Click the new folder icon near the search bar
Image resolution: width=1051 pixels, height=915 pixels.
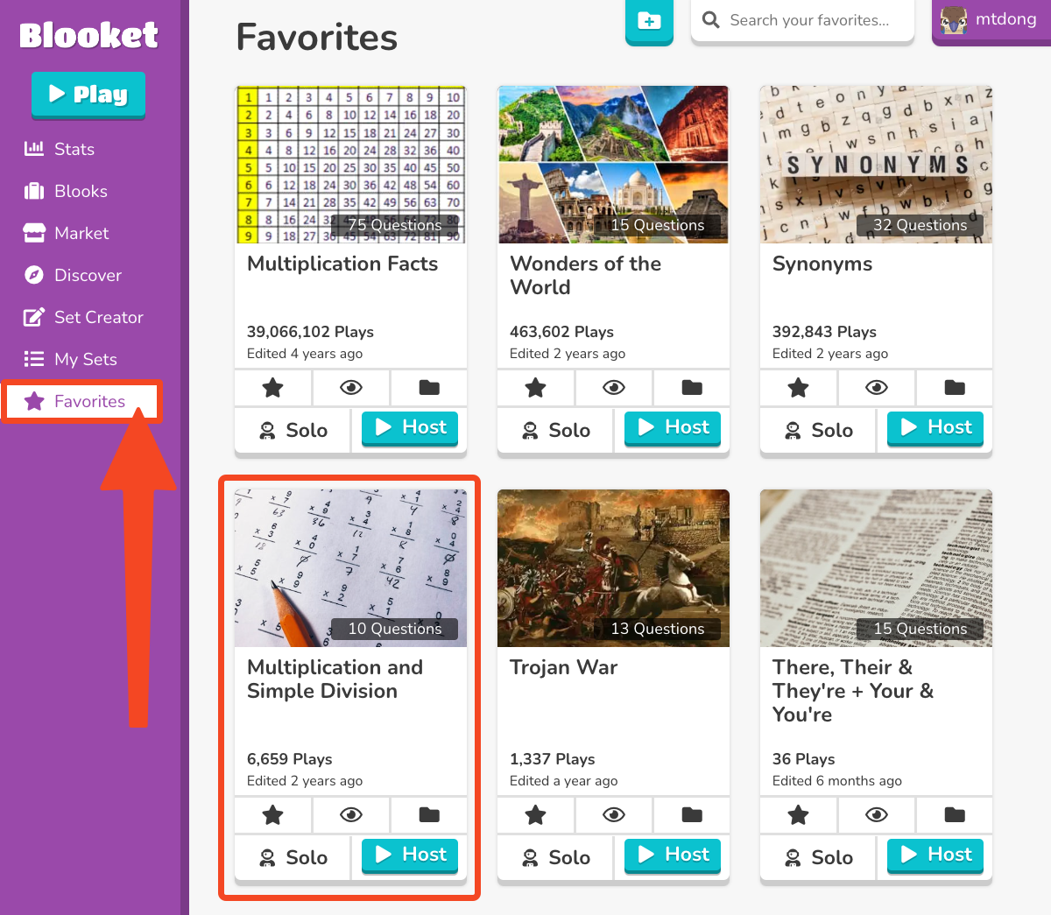pos(649,20)
